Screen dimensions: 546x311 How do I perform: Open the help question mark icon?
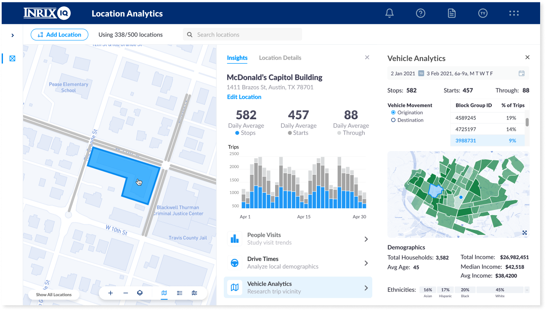point(421,13)
